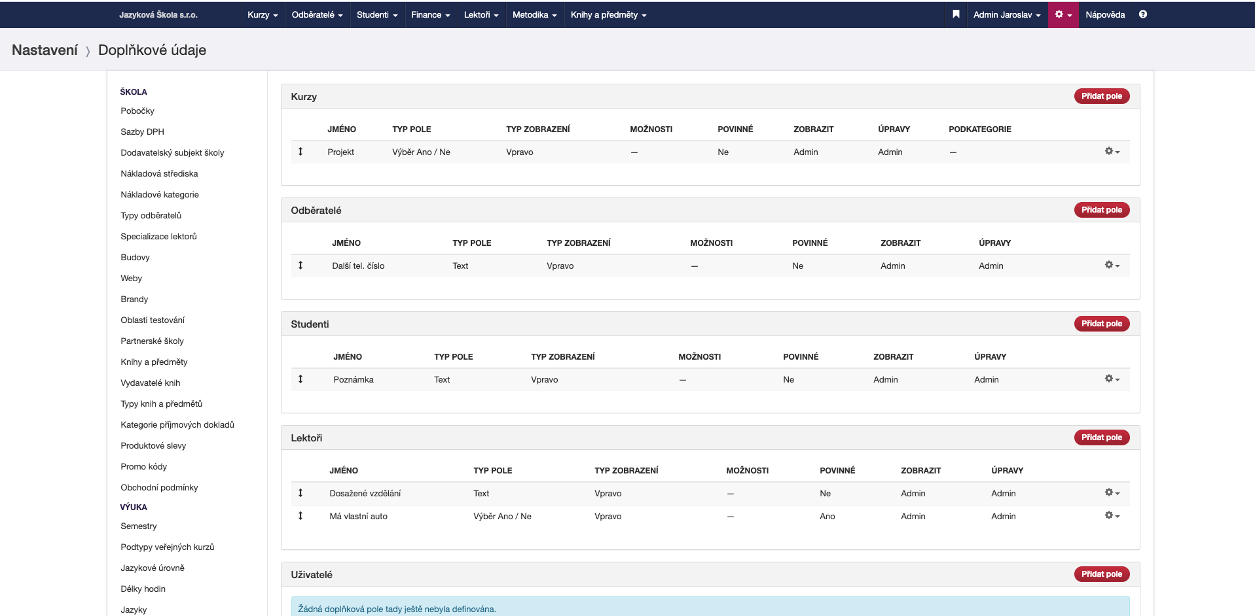Viewport: 1255px width, 616px height.
Task: Open gear actions for Poznámka field
Action: pos(1112,379)
